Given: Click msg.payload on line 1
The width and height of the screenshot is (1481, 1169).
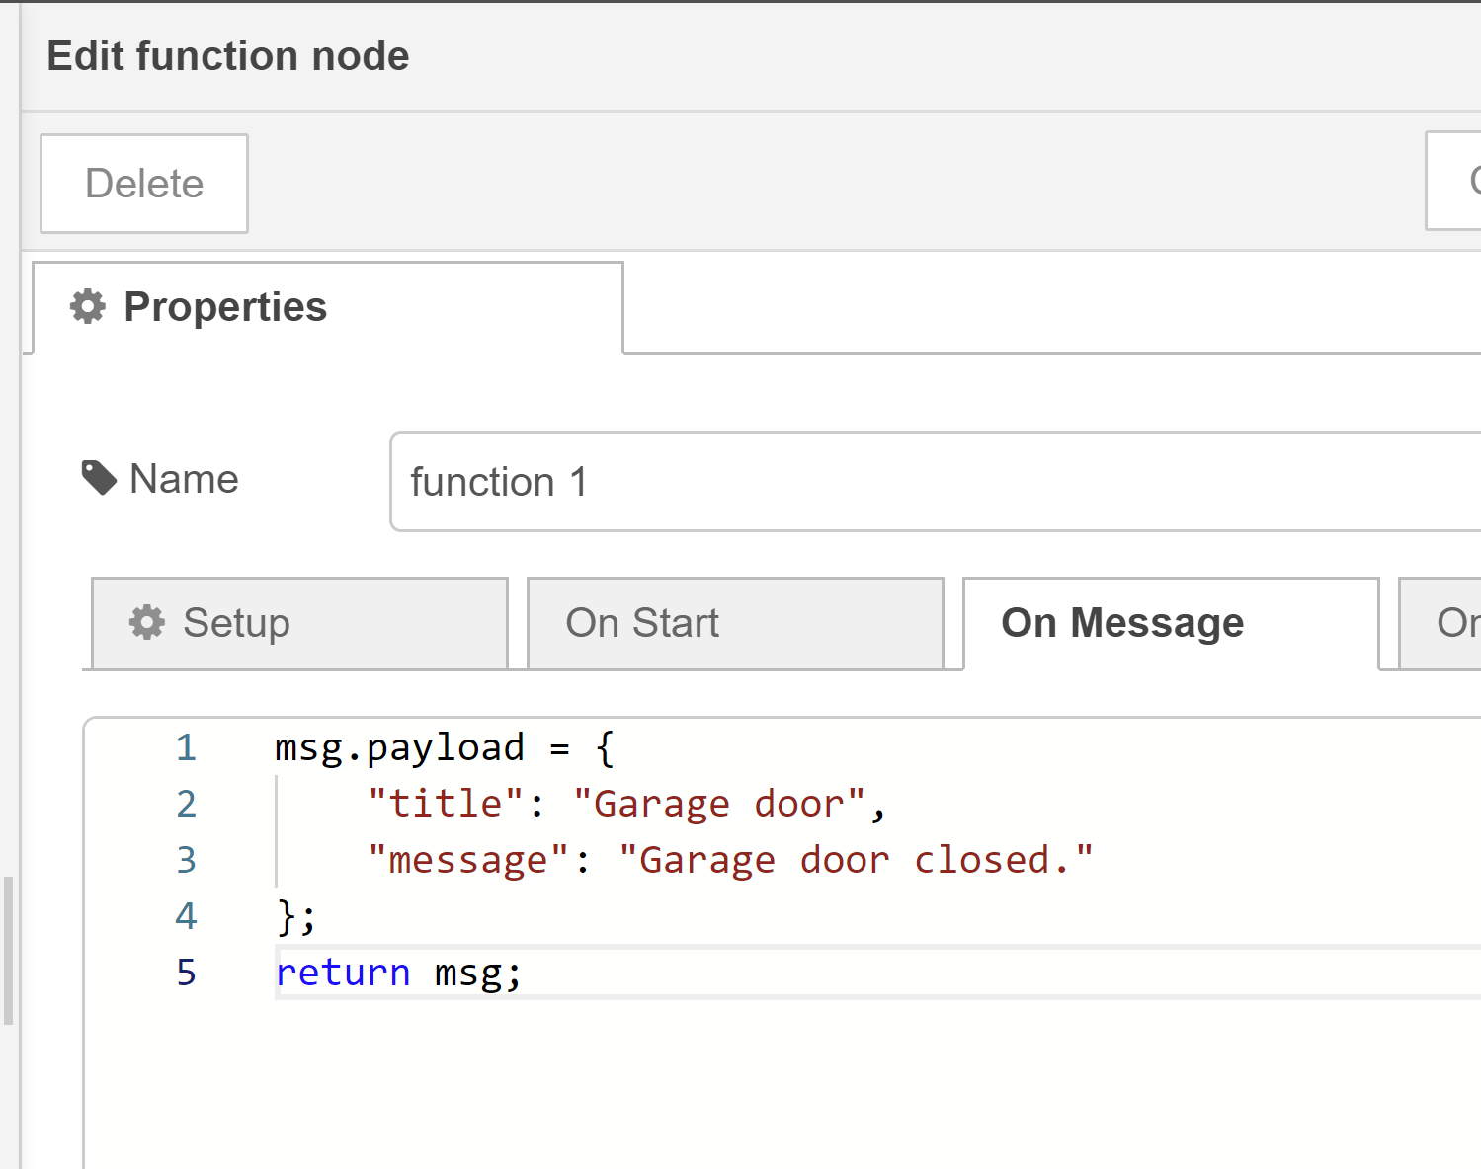Looking at the screenshot, I should (399, 747).
